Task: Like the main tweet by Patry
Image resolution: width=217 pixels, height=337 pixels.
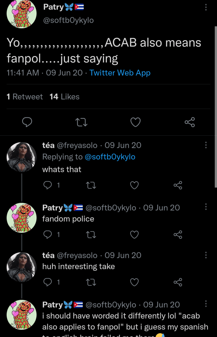Action: (135, 122)
